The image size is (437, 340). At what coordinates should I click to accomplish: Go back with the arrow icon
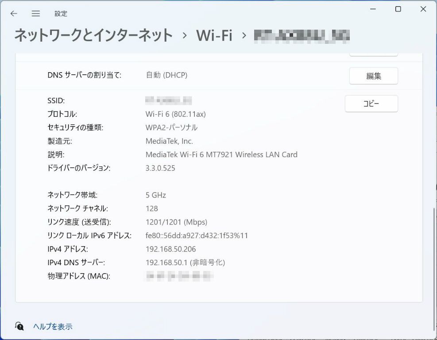(x=14, y=13)
